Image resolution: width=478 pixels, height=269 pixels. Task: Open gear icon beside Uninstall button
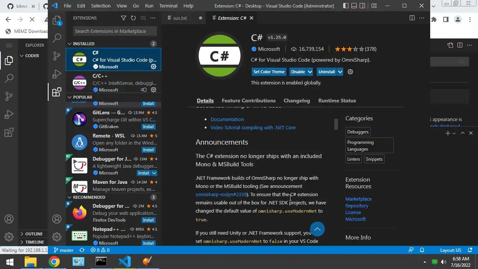click(x=350, y=72)
